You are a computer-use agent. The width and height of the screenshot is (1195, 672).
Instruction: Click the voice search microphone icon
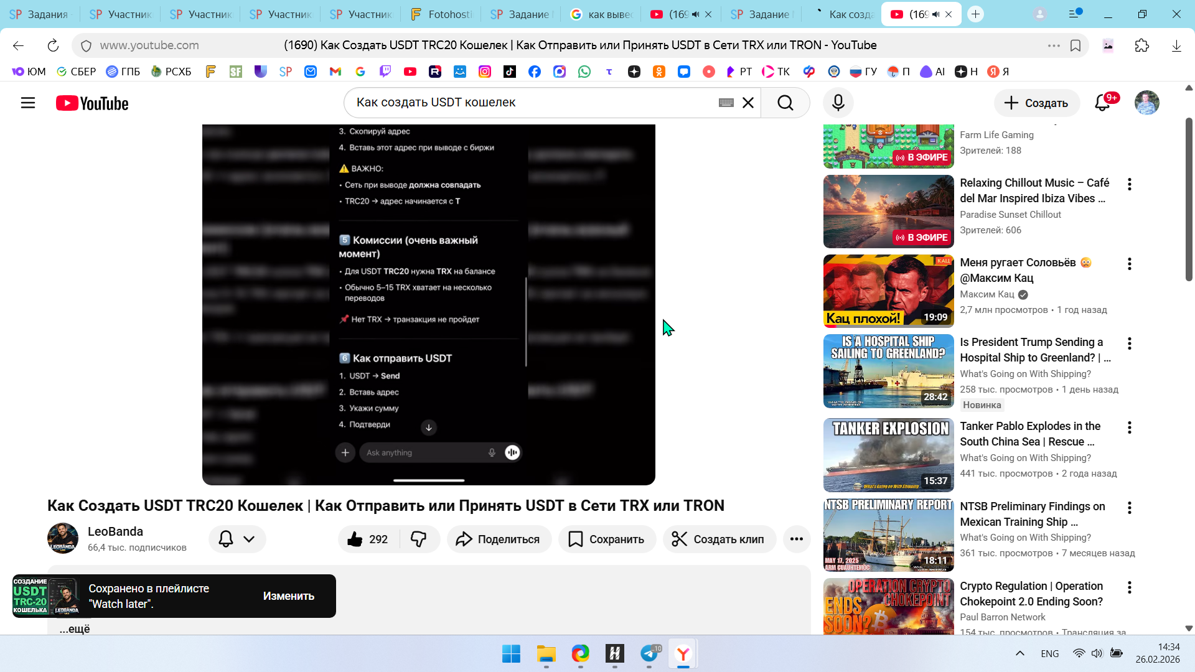838,103
